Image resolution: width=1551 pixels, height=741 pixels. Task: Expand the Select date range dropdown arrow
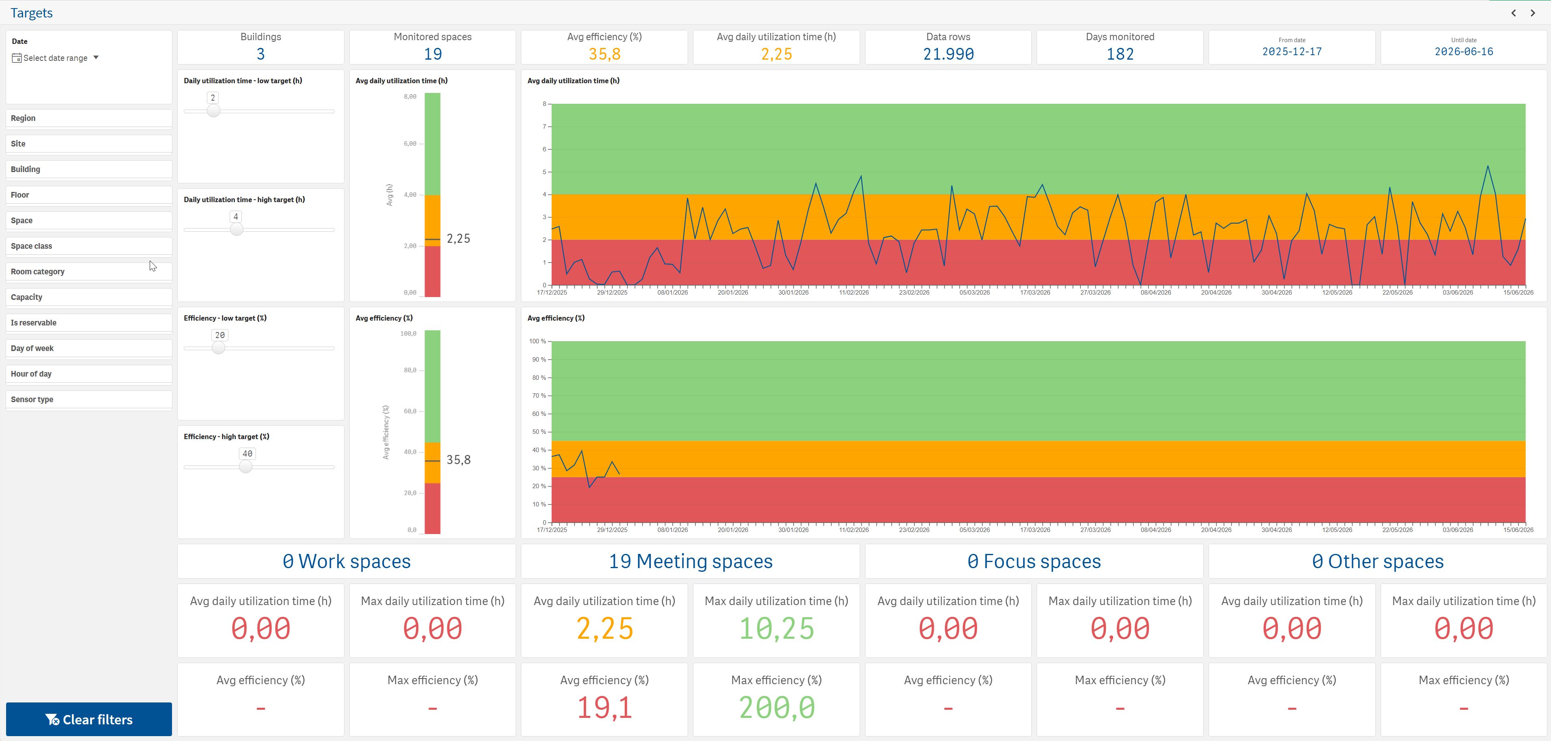tap(96, 57)
